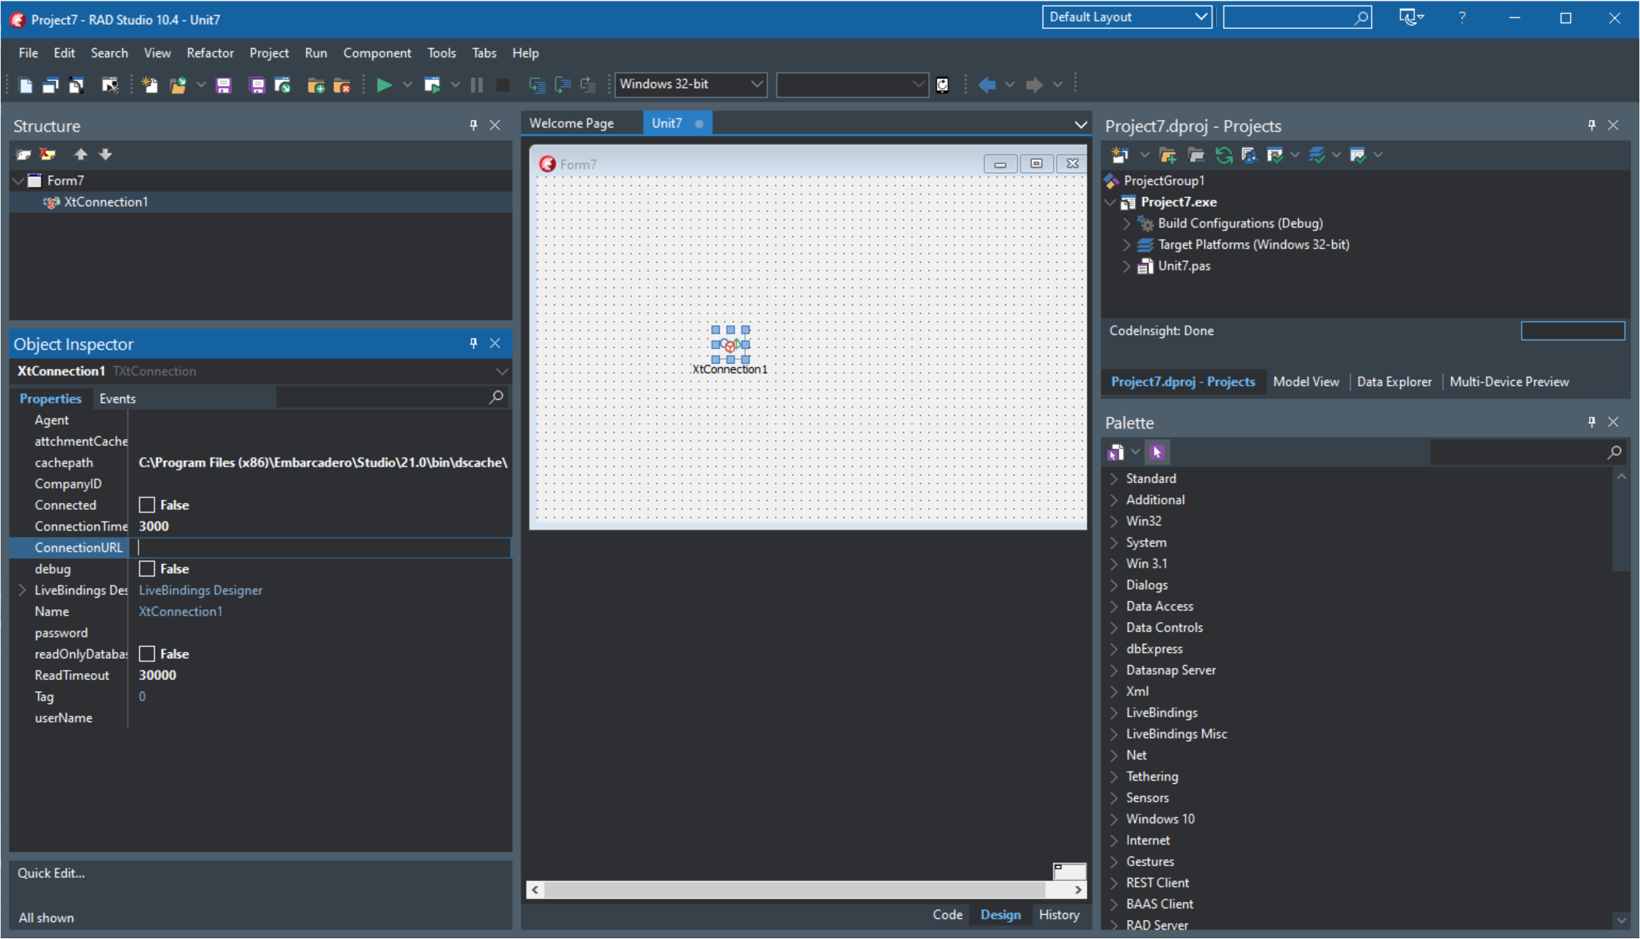
Task: Click the Pause toolbar icon
Action: 477,85
